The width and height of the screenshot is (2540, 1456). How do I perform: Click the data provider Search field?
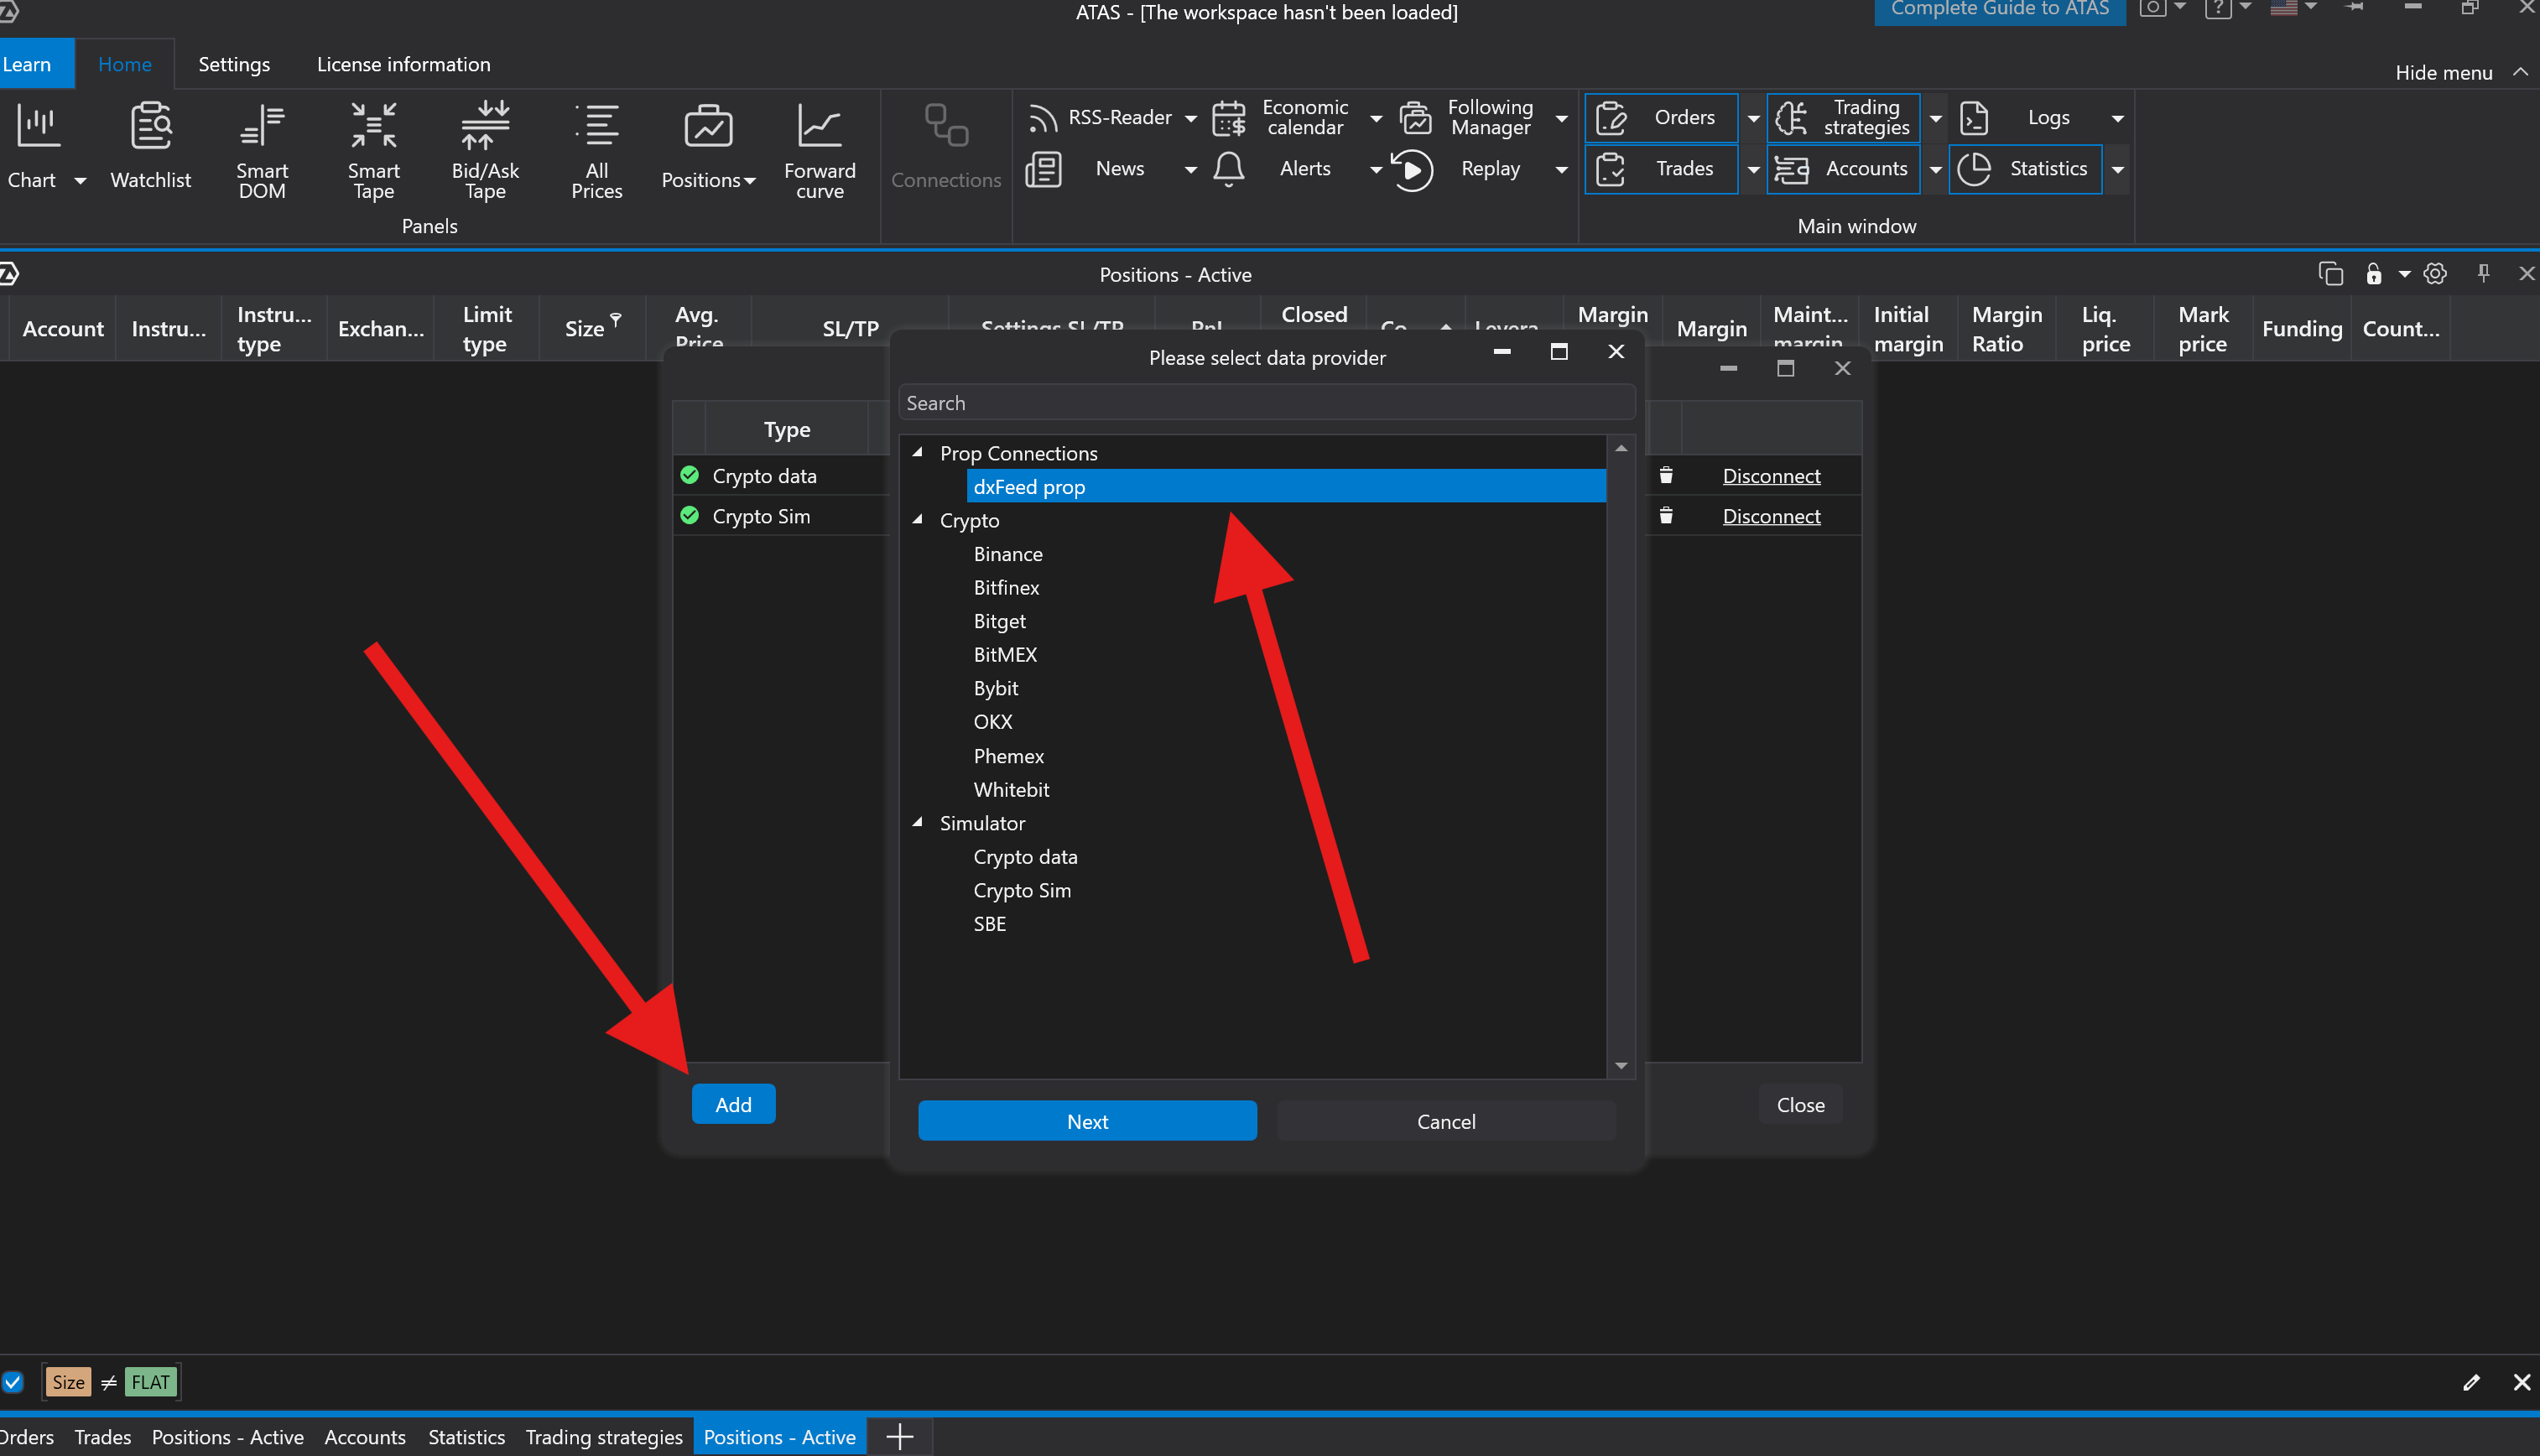tap(1266, 403)
